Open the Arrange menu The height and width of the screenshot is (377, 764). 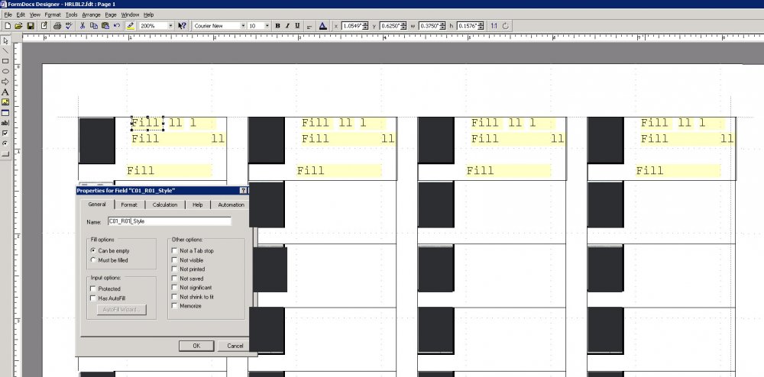click(x=92, y=14)
